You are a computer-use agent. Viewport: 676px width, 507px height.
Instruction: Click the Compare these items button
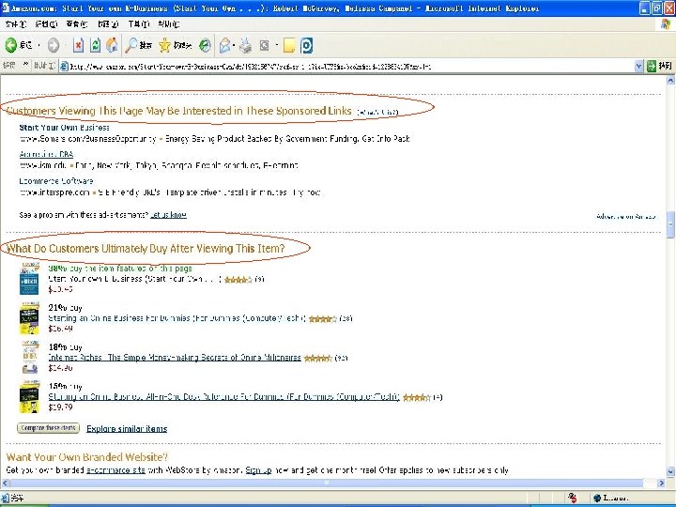48,428
